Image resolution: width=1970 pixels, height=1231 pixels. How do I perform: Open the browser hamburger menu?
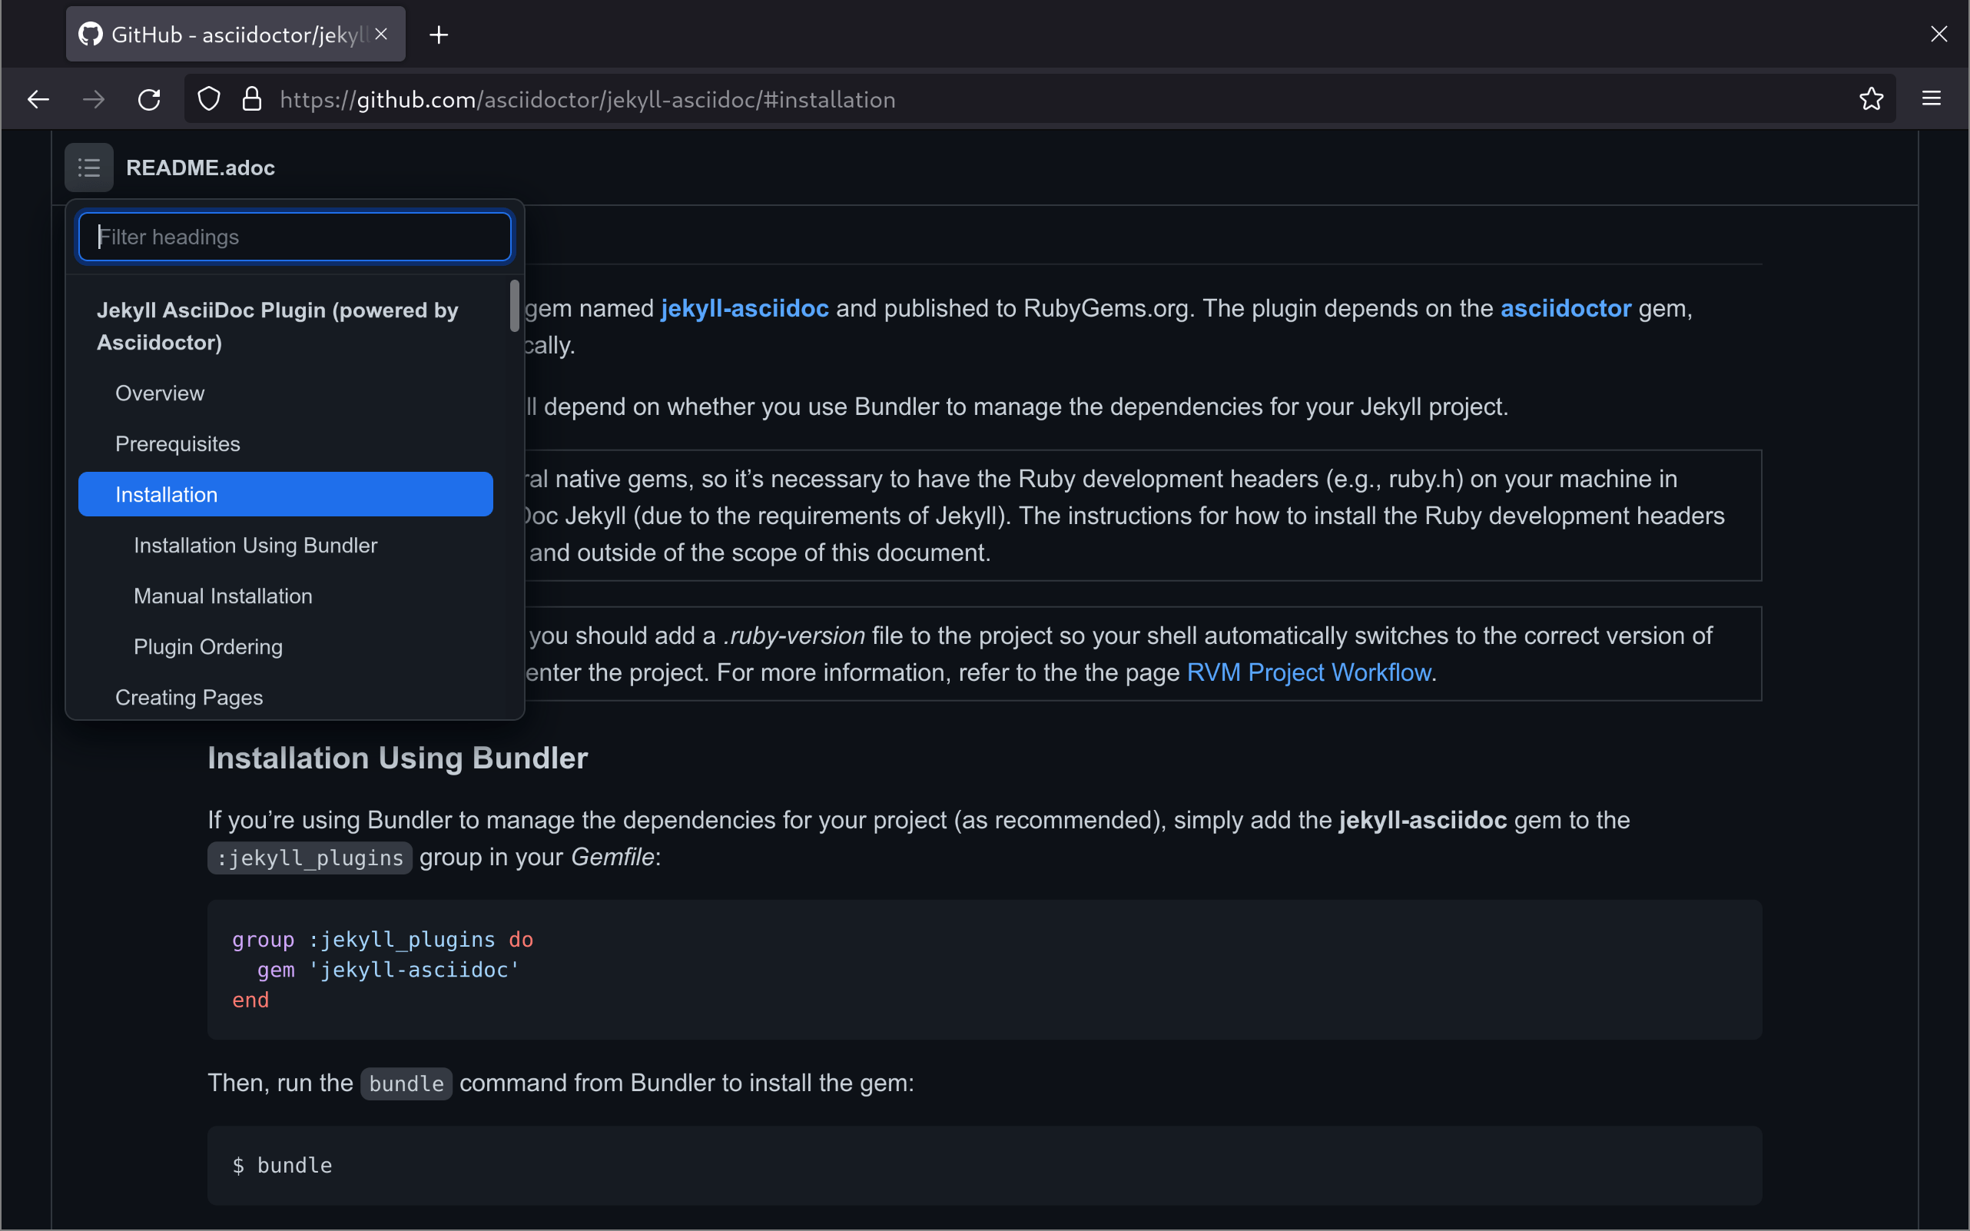point(1931,98)
